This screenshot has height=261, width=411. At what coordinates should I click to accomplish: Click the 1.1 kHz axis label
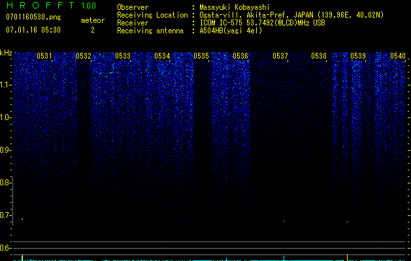pyautogui.click(x=6, y=85)
